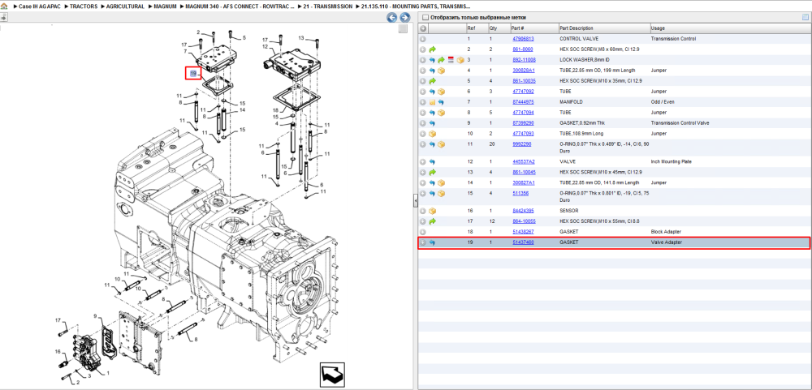Click the add circle on the VALVE row 12

tap(423, 162)
